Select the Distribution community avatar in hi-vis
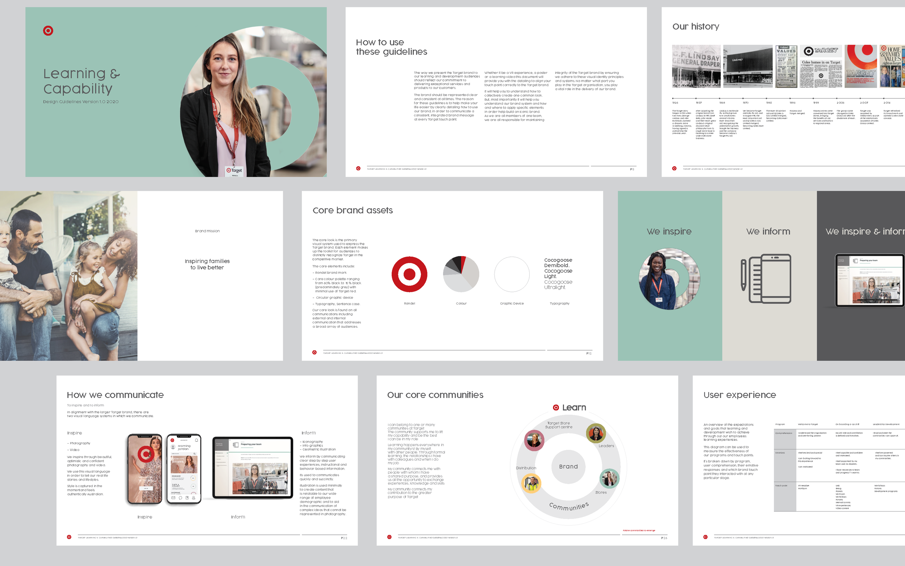Image resolution: width=905 pixels, height=566 pixels. 531,483
